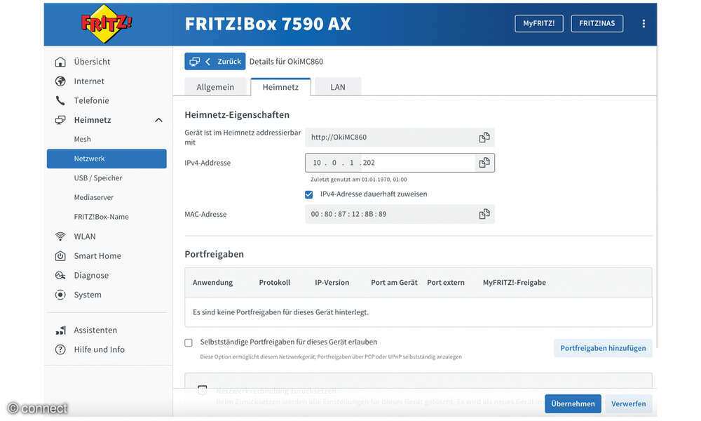Viewport: 701px width, 421px height.
Task: Click the Diagnose stethoscope icon
Action: tap(60, 275)
